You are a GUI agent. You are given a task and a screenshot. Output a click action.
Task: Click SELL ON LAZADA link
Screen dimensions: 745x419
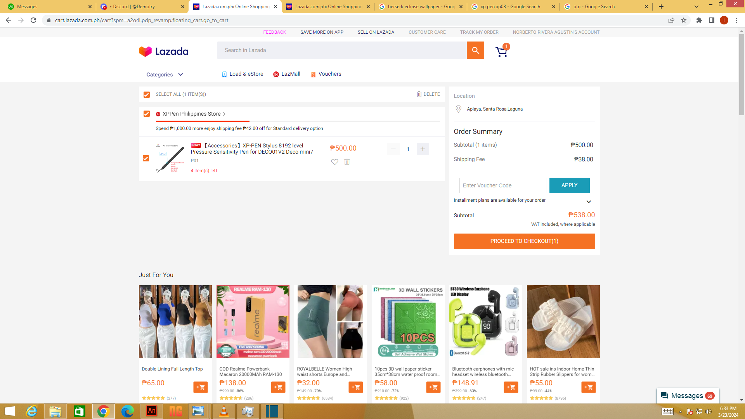pos(376,32)
